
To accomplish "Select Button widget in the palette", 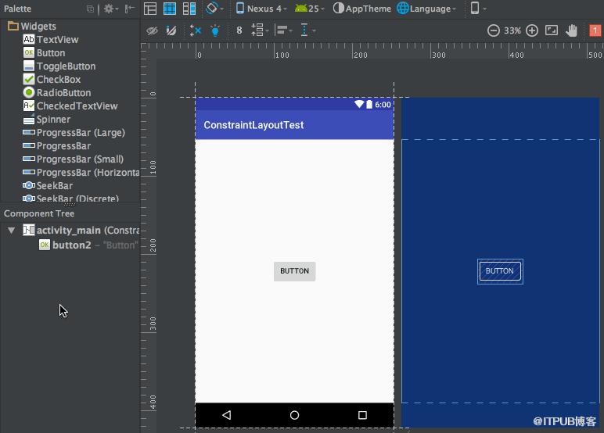I will click(x=45, y=52).
